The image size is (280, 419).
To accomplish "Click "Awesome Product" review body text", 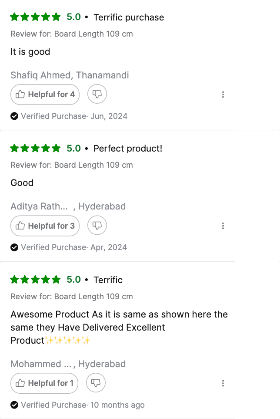I will click(119, 327).
